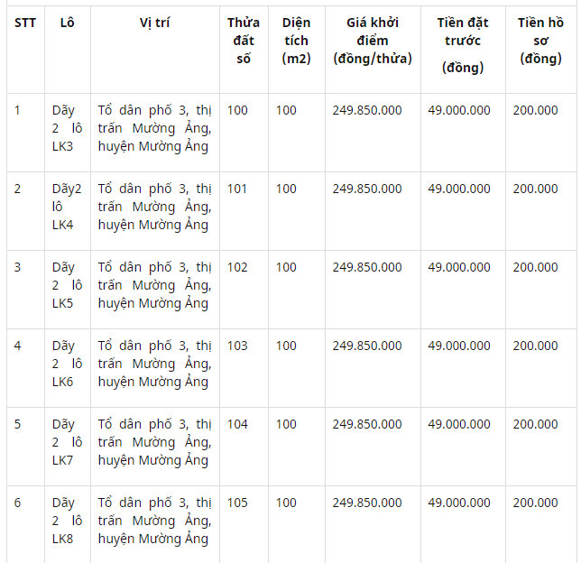Viewport: 581px width, 563px height.
Task: Click the Tiền hồ sơ header
Action: pyautogui.click(x=540, y=41)
